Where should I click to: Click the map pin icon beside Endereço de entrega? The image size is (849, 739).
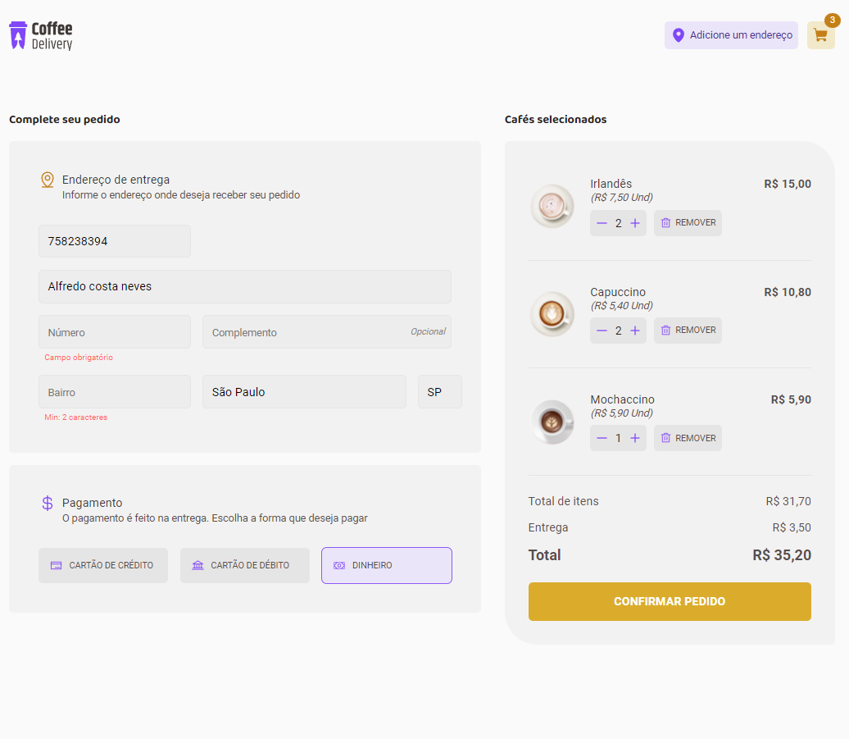click(48, 180)
